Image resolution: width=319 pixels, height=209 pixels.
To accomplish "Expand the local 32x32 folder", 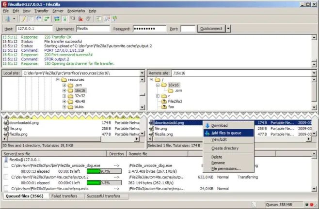I will pos(64,96).
